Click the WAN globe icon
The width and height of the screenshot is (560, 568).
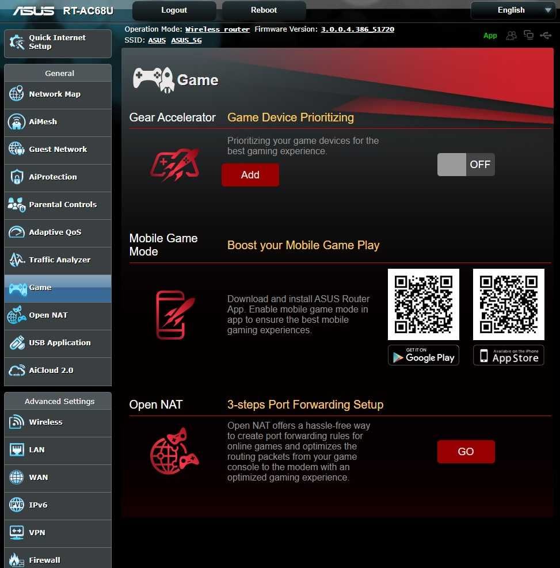pyautogui.click(x=16, y=477)
